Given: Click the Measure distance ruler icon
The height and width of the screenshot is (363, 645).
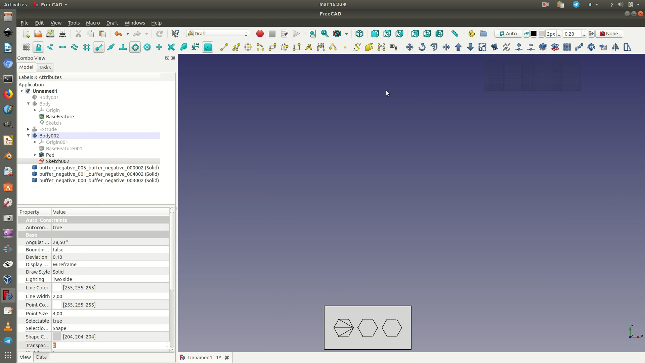Looking at the screenshot, I should 455,34.
